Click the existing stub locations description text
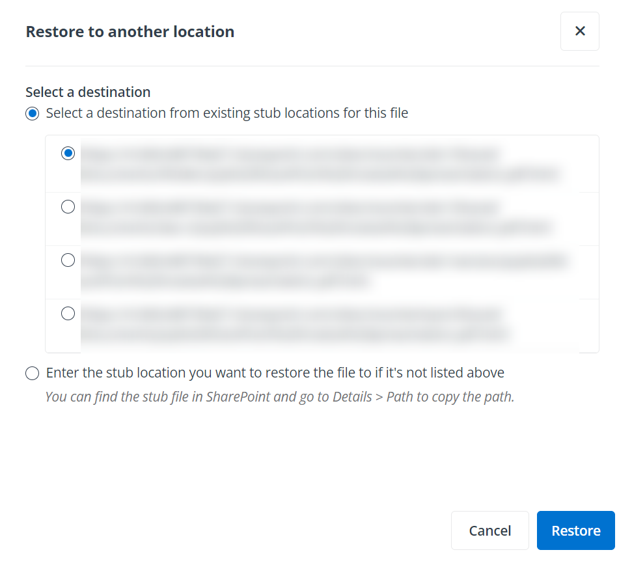The width and height of the screenshot is (632, 563). (226, 113)
